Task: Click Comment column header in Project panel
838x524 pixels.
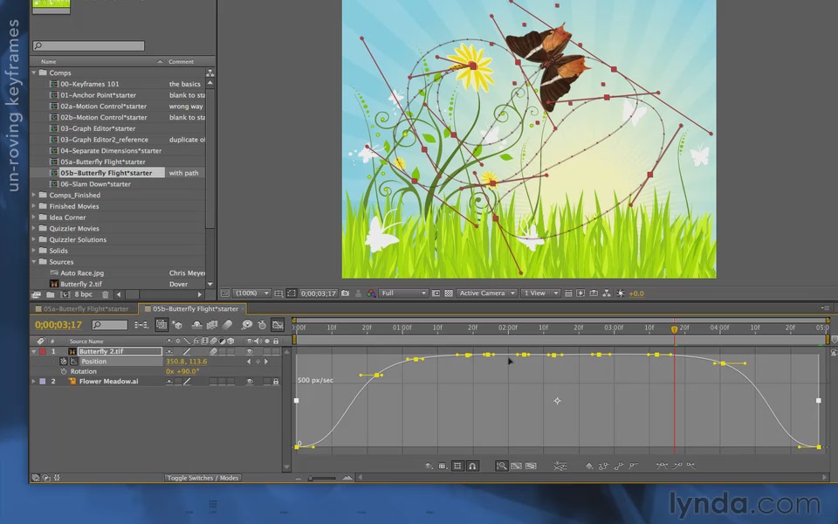Action: [x=182, y=61]
